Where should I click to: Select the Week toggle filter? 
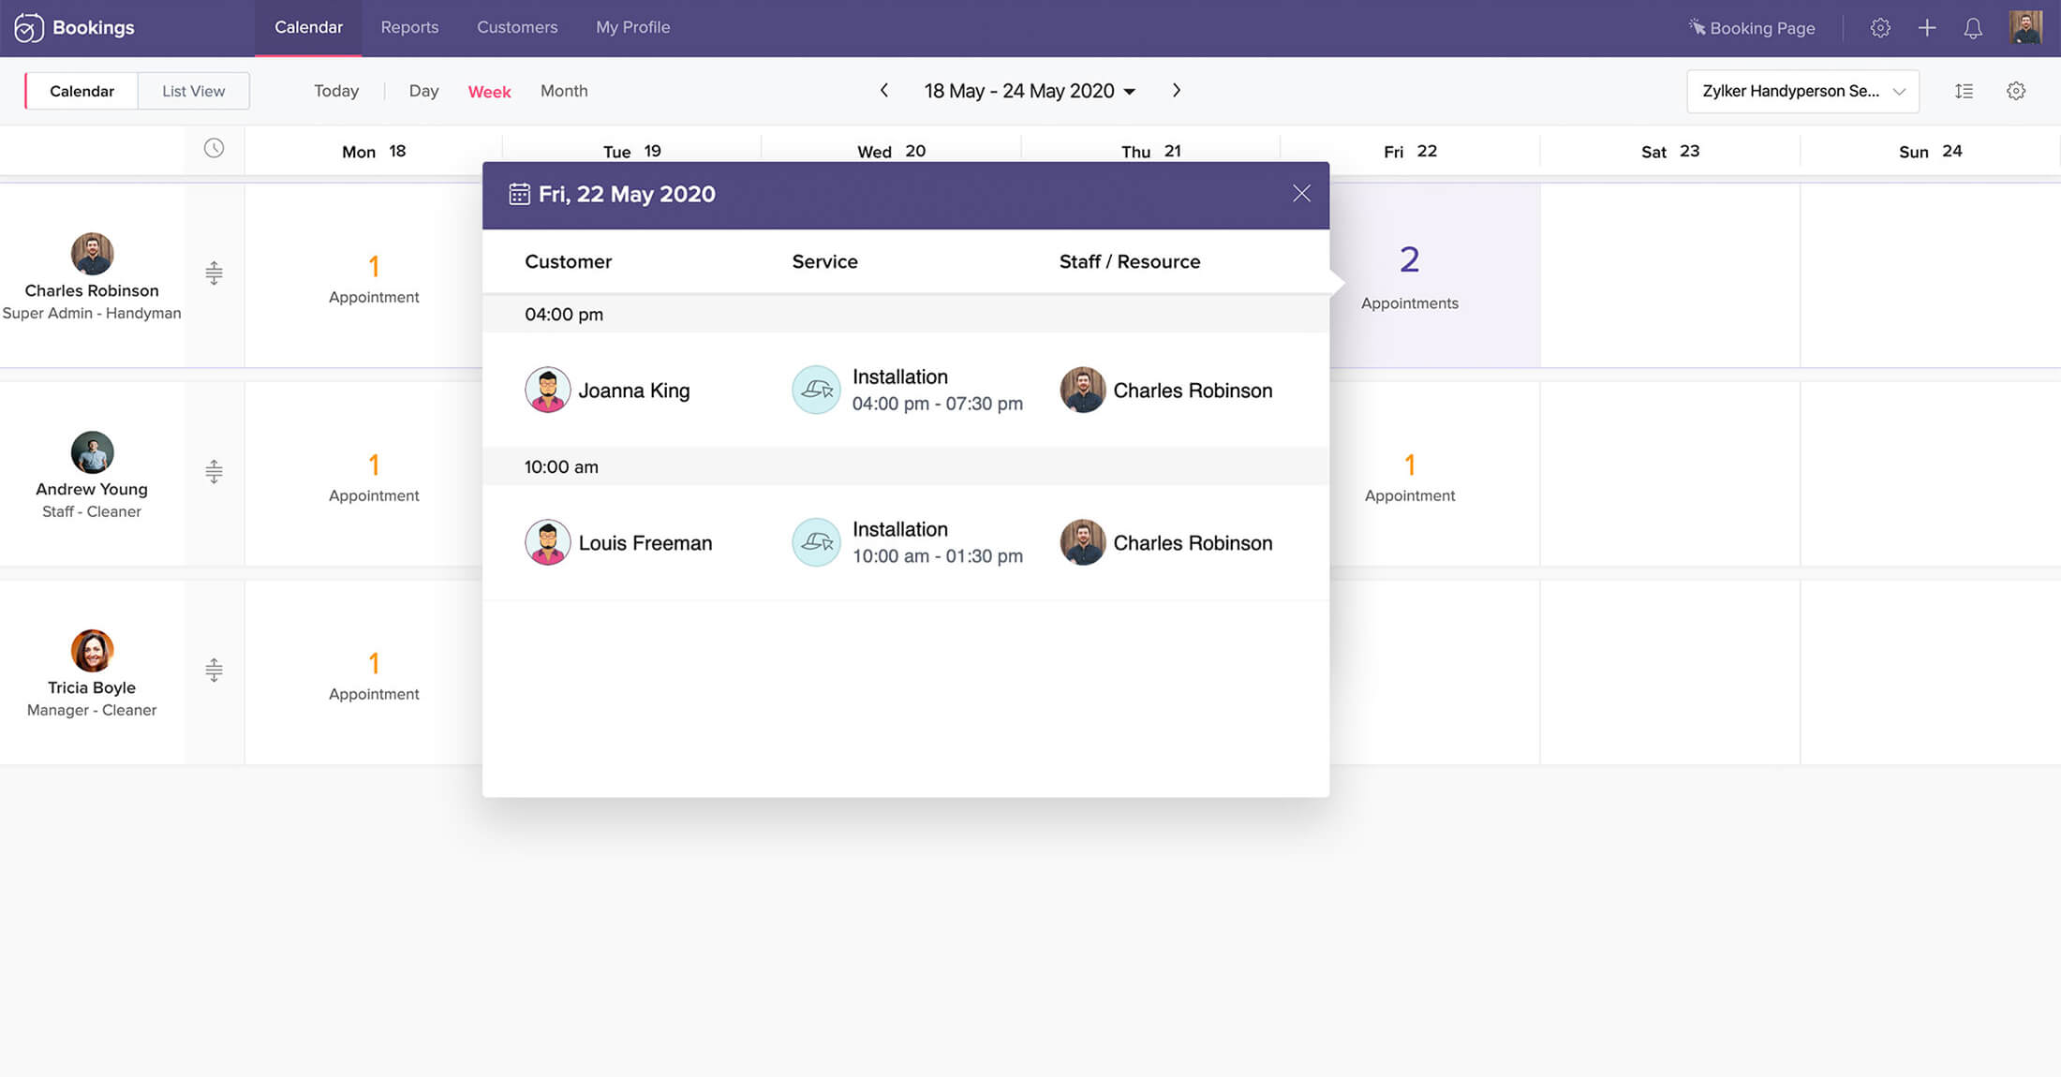pyautogui.click(x=488, y=90)
